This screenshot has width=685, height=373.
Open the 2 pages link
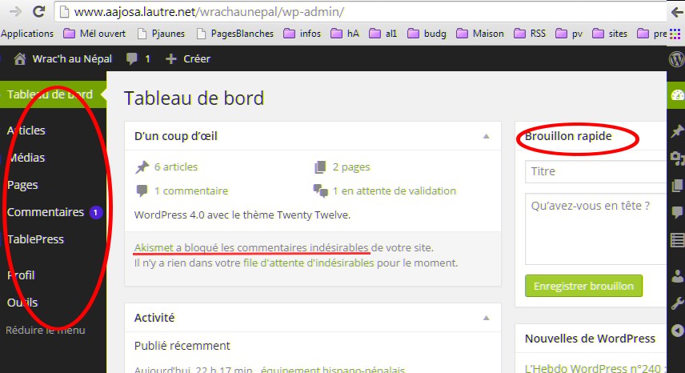point(351,166)
